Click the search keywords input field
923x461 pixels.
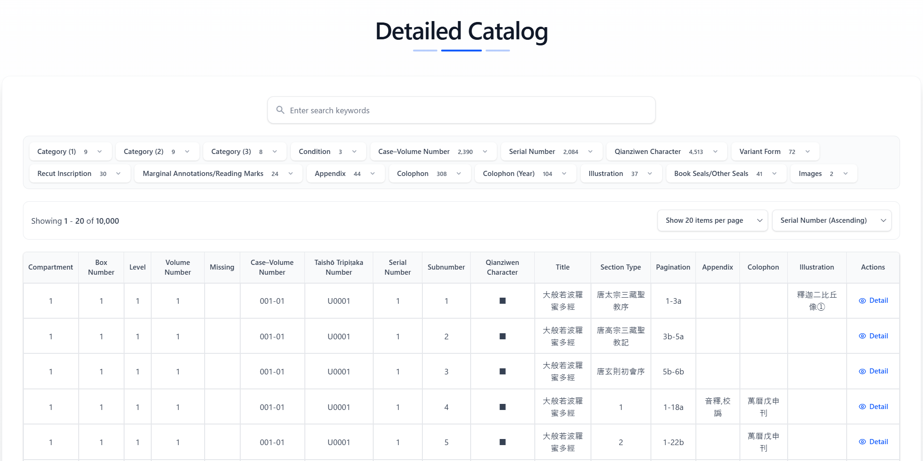[461, 110]
